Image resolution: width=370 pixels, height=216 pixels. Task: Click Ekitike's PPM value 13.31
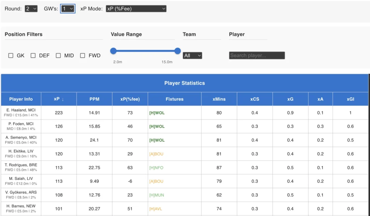point(94,154)
